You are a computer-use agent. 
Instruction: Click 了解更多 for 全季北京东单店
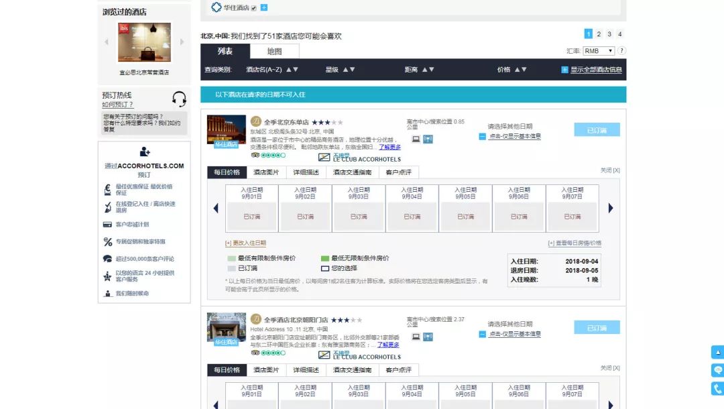(x=389, y=147)
